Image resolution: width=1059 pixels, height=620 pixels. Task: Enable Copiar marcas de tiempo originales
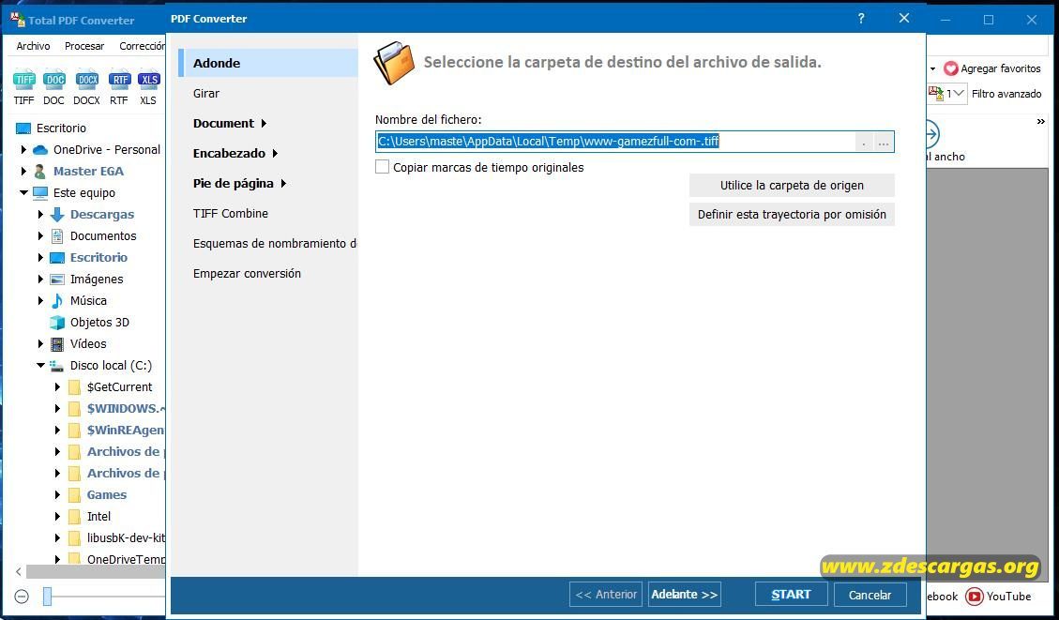pos(383,167)
